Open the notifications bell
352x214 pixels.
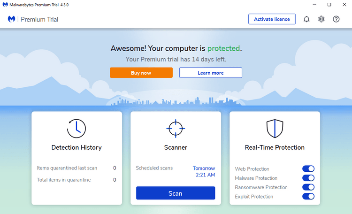tap(306, 19)
